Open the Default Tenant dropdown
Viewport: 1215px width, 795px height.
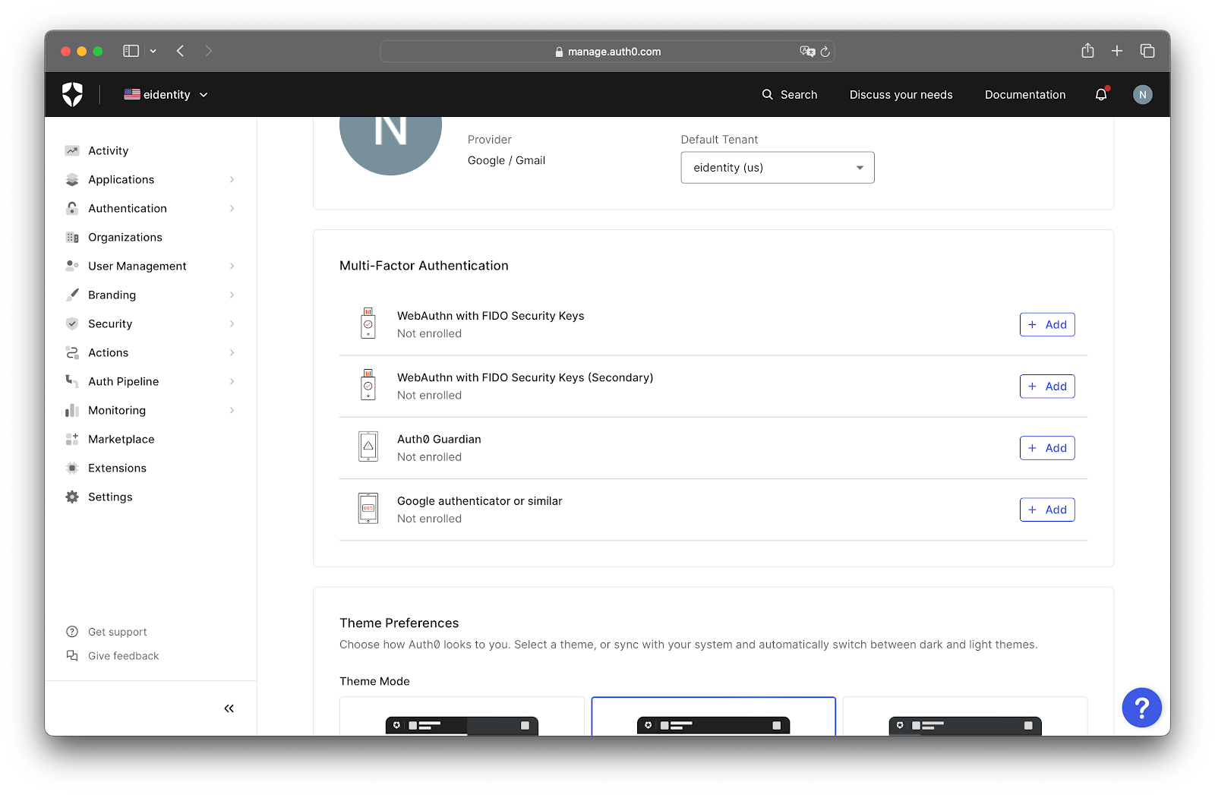coord(778,168)
